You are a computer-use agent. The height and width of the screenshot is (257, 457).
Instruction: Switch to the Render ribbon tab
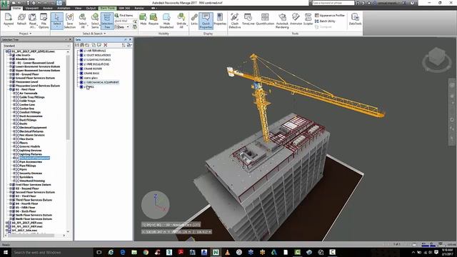[139, 8]
